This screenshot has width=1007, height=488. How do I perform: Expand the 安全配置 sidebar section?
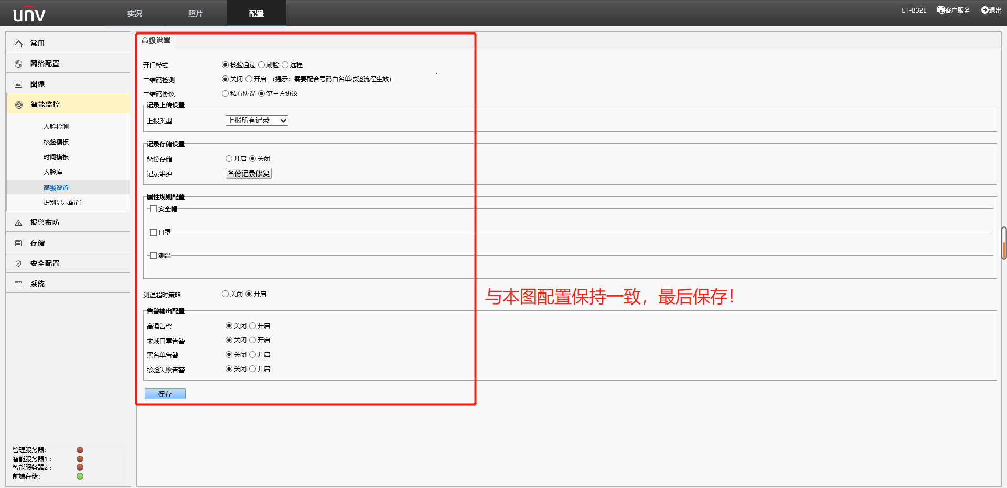(x=68, y=264)
